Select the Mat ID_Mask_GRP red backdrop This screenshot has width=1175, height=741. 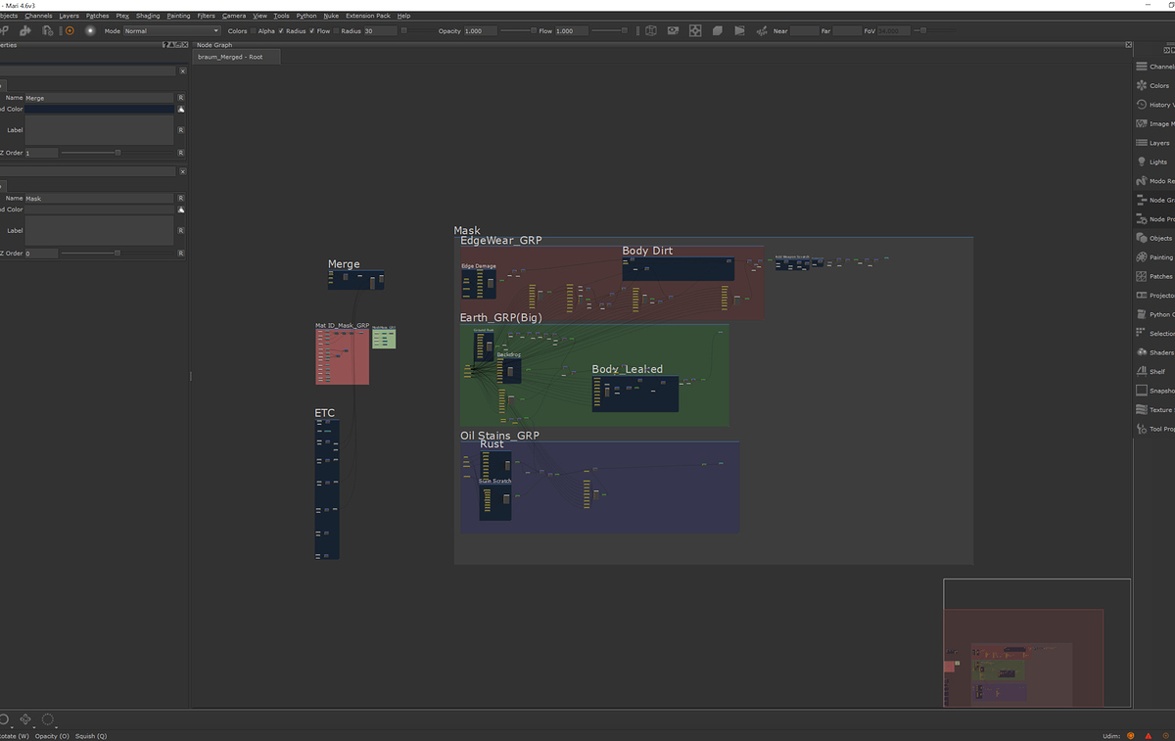342,356
